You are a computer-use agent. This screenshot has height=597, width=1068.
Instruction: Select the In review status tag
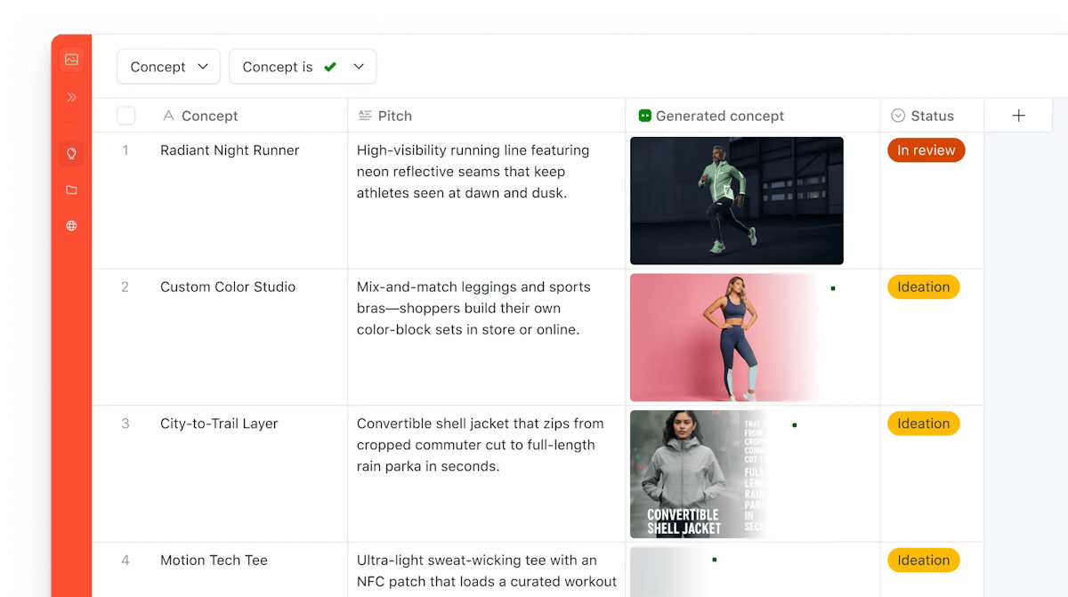[926, 150]
